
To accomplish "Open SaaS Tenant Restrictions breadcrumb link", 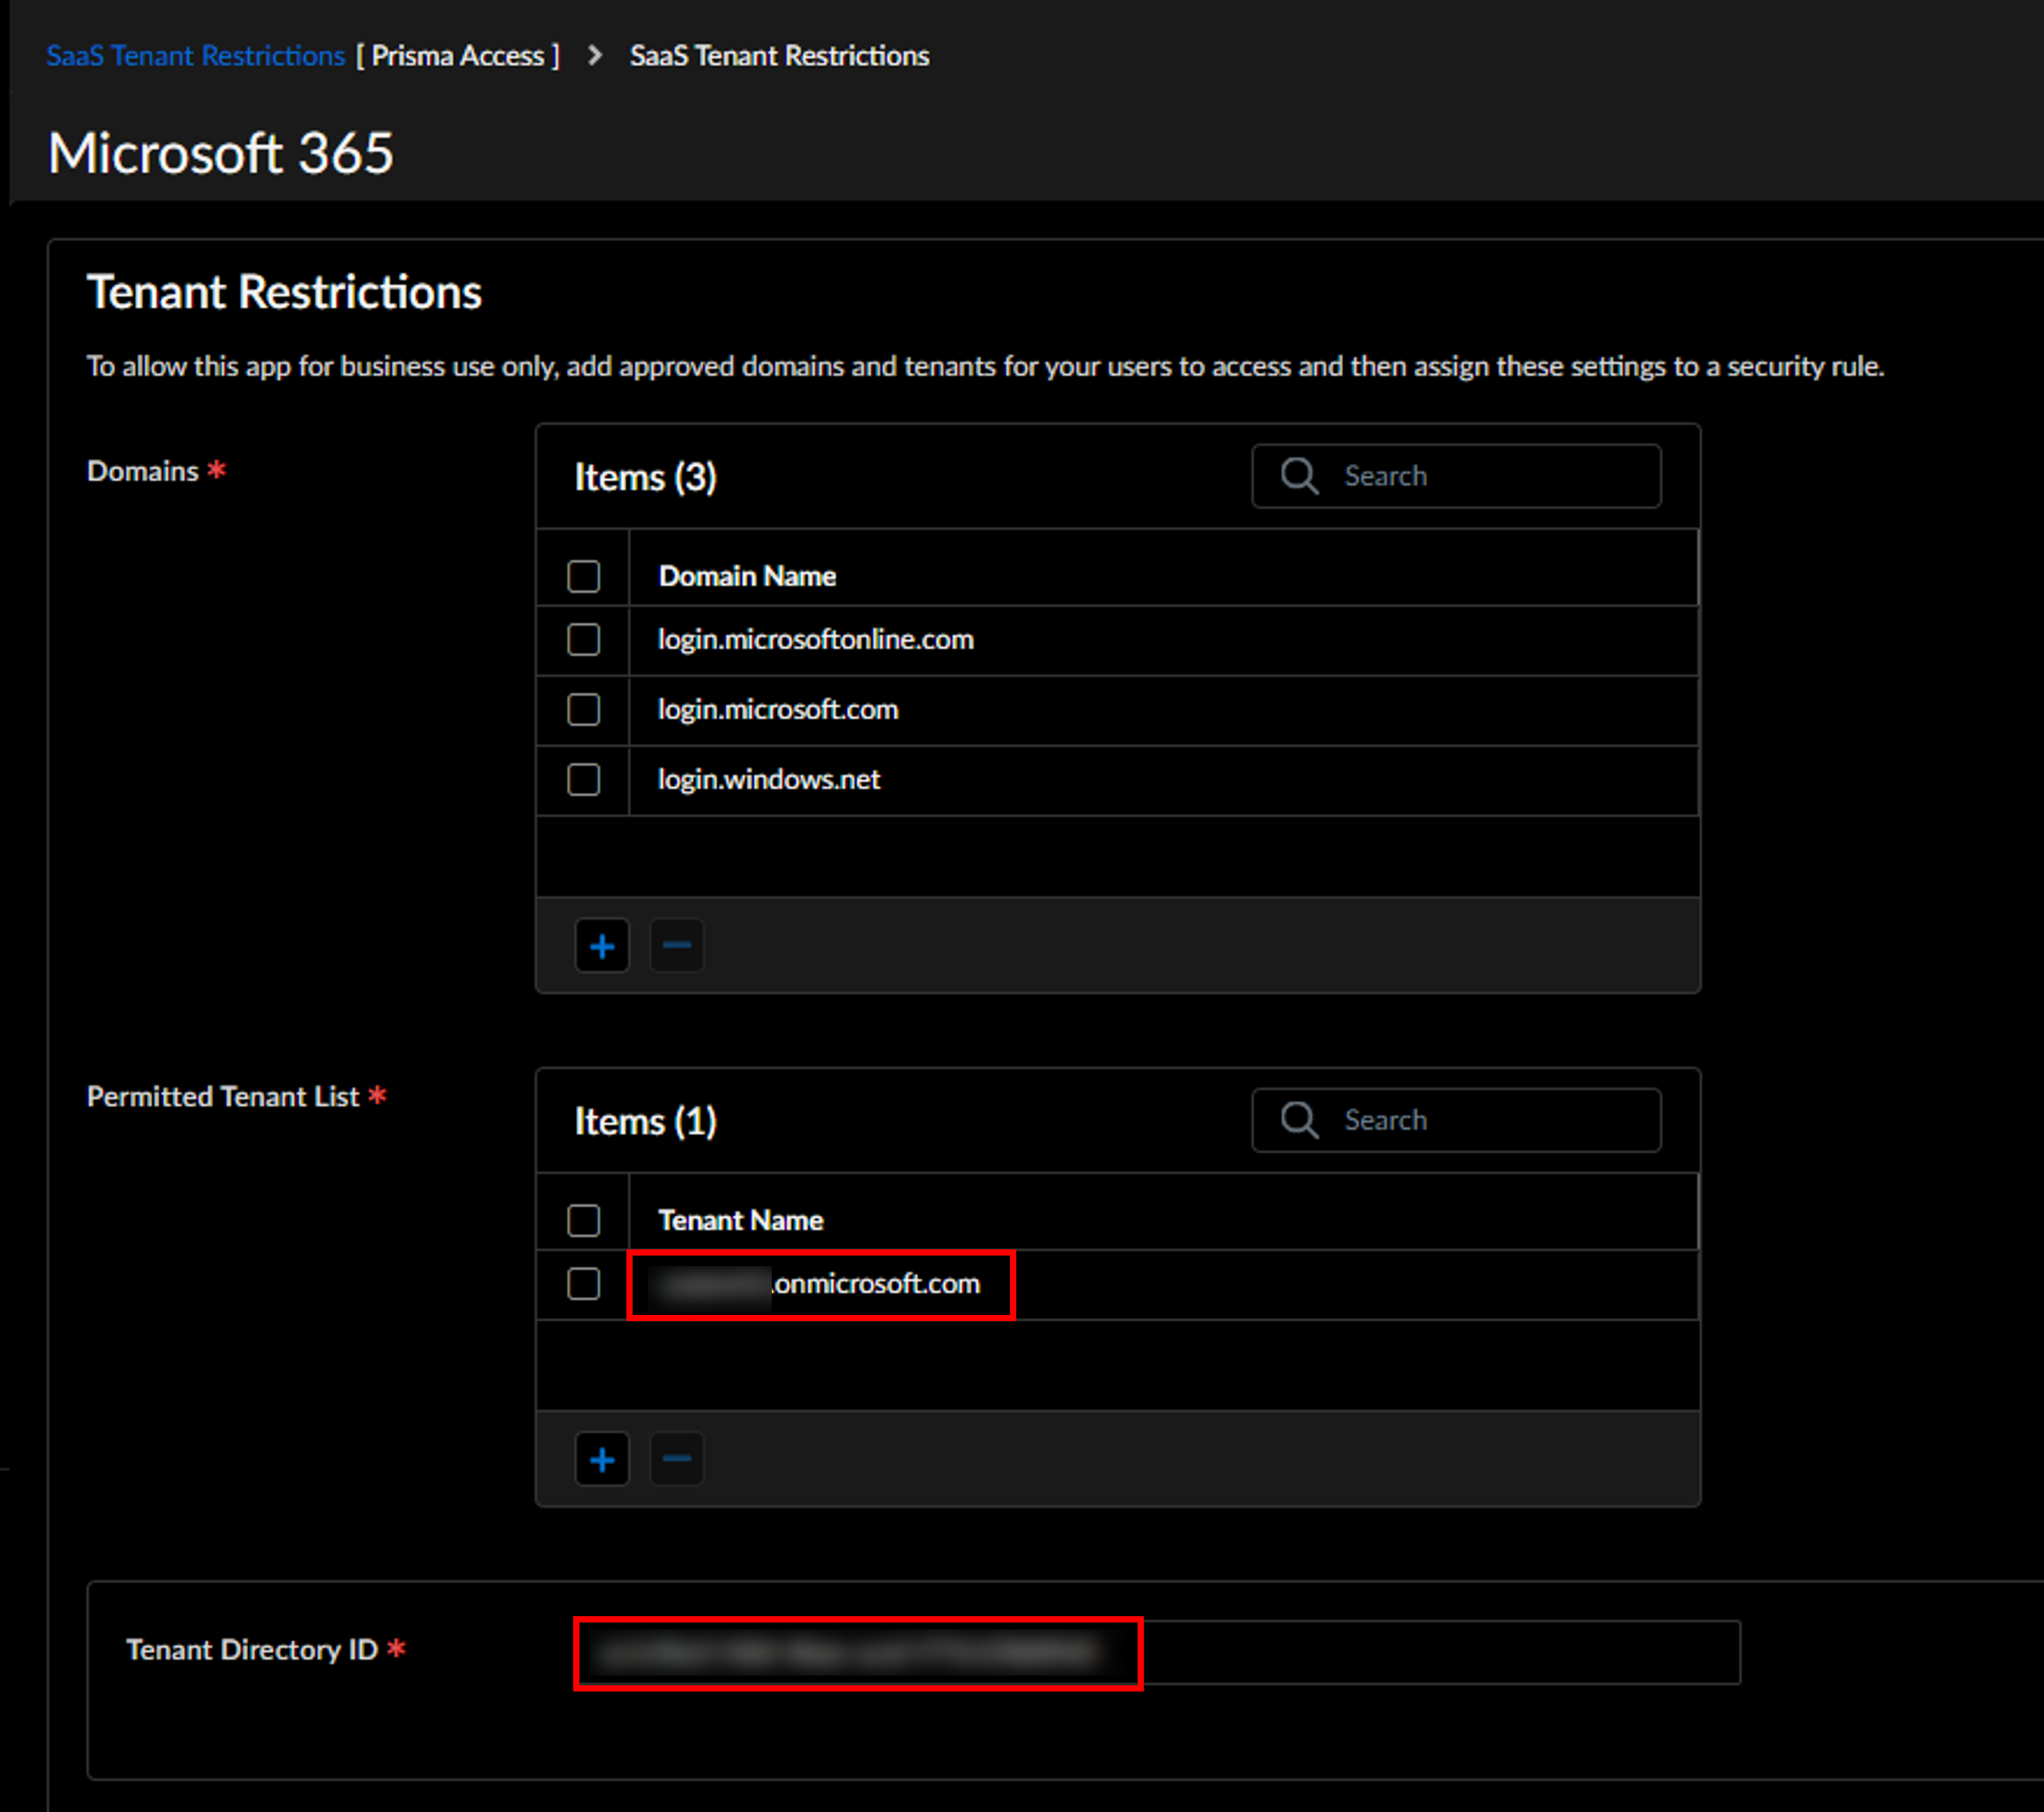I will pos(195,56).
